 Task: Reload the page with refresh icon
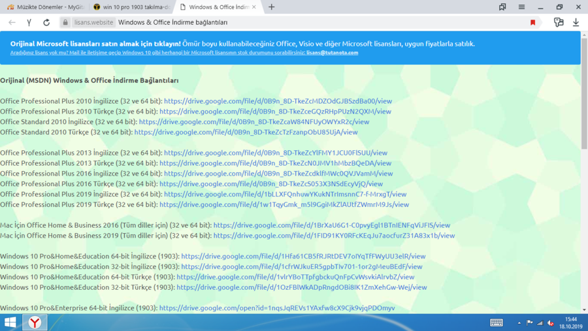[46, 22]
